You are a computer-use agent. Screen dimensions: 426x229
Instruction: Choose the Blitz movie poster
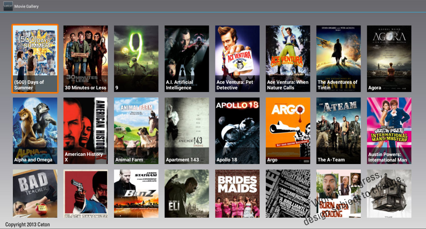(x=136, y=194)
